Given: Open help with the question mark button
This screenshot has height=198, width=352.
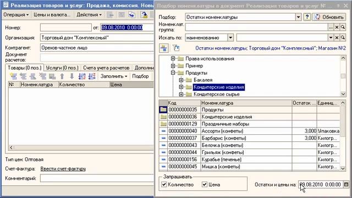Looking at the screenshot, I should 307,17.
